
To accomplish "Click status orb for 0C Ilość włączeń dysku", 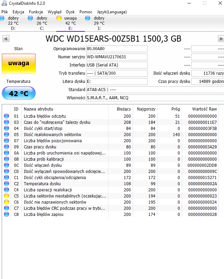I will pyautogui.click(x=6, y=165).
